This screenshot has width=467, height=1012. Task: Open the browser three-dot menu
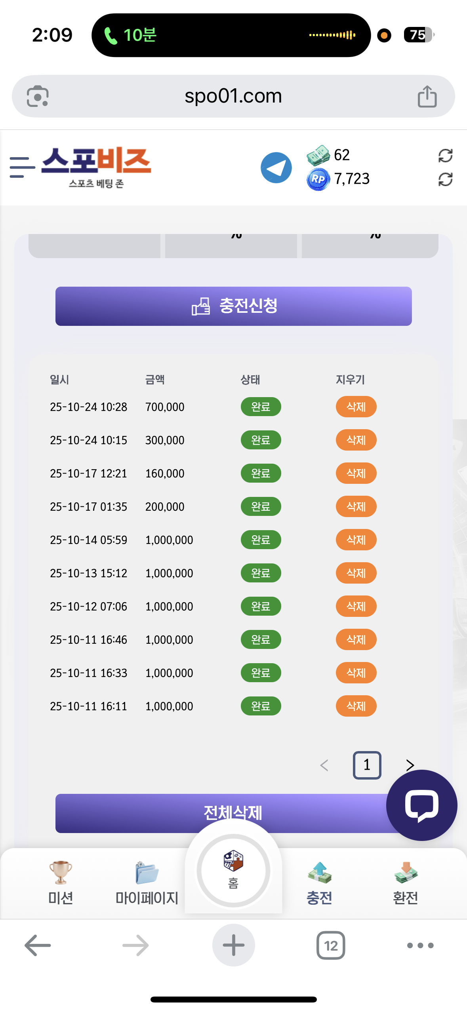[x=420, y=945]
